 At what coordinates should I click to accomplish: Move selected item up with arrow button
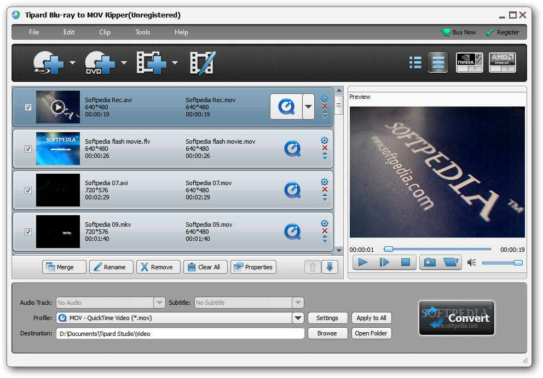click(313, 267)
